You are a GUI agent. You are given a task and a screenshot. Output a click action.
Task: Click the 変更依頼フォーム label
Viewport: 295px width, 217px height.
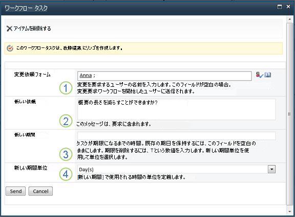(x=32, y=75)
